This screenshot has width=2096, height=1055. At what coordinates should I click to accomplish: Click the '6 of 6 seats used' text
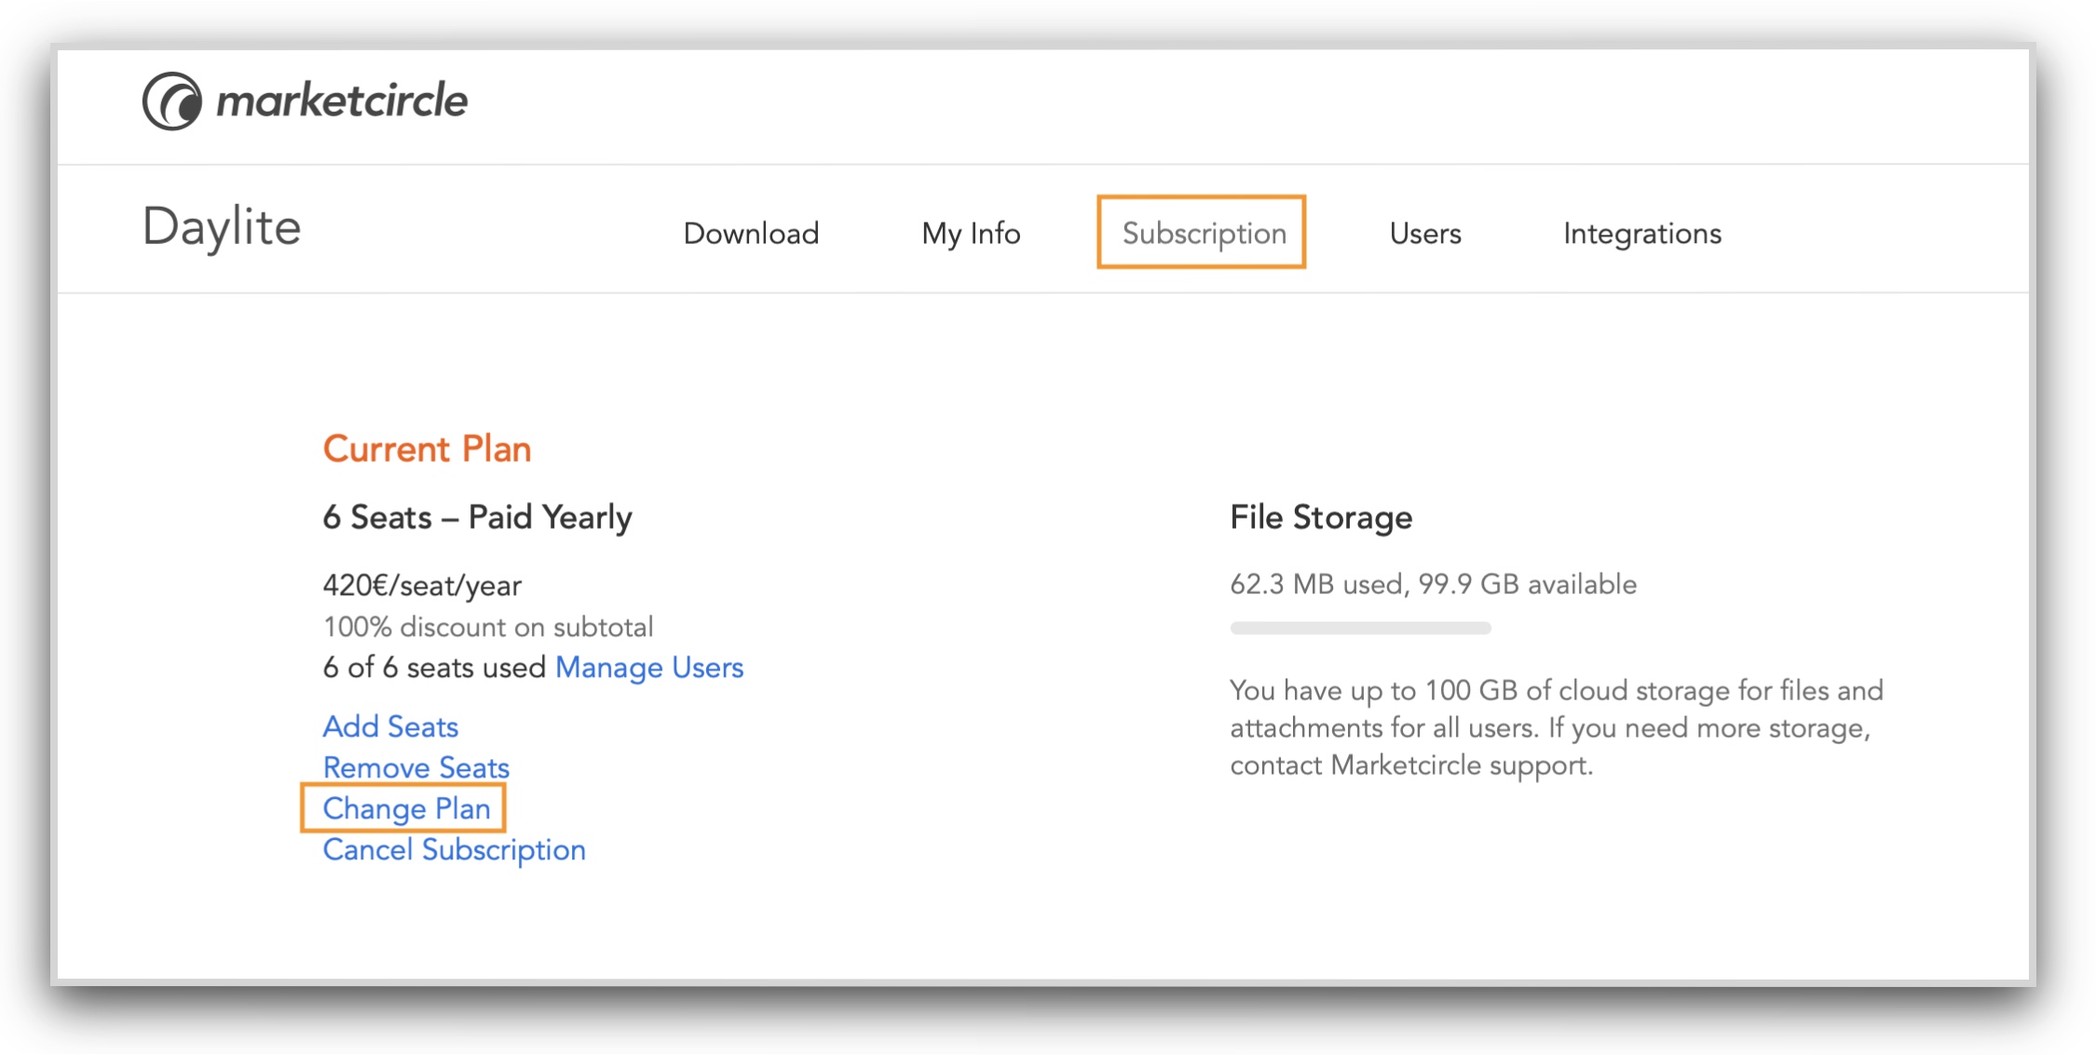tap(434, 668)
